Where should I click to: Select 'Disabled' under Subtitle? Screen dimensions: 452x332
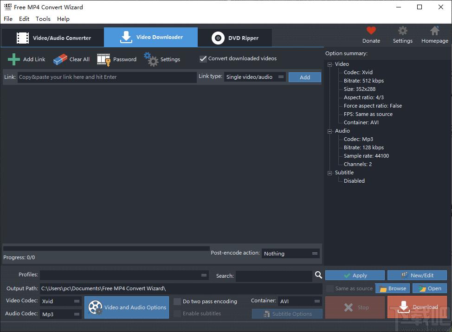(x=354, y=181)
